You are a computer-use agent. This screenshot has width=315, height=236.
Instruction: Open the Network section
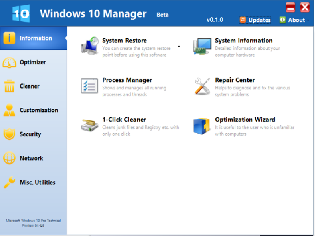[x=33, y=158]
